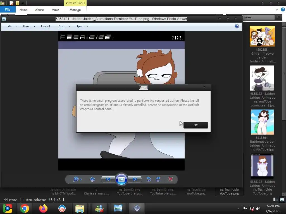Switch Explorer to large thumbnails view icon
Image resolution: width=286 pixels, height=214 pixels.
pos(282,200)
